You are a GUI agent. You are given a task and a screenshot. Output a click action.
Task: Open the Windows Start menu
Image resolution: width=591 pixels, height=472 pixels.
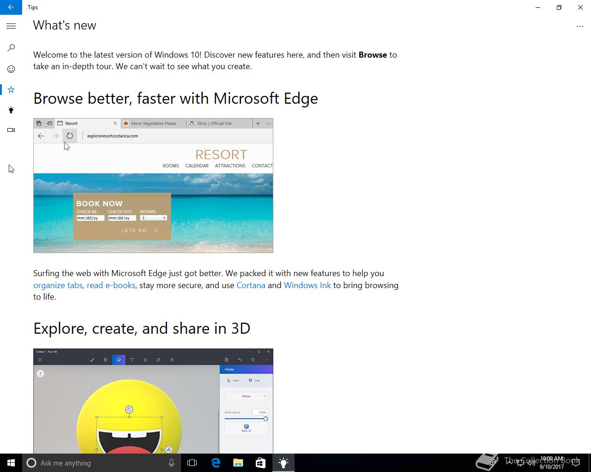coord(11,463)
